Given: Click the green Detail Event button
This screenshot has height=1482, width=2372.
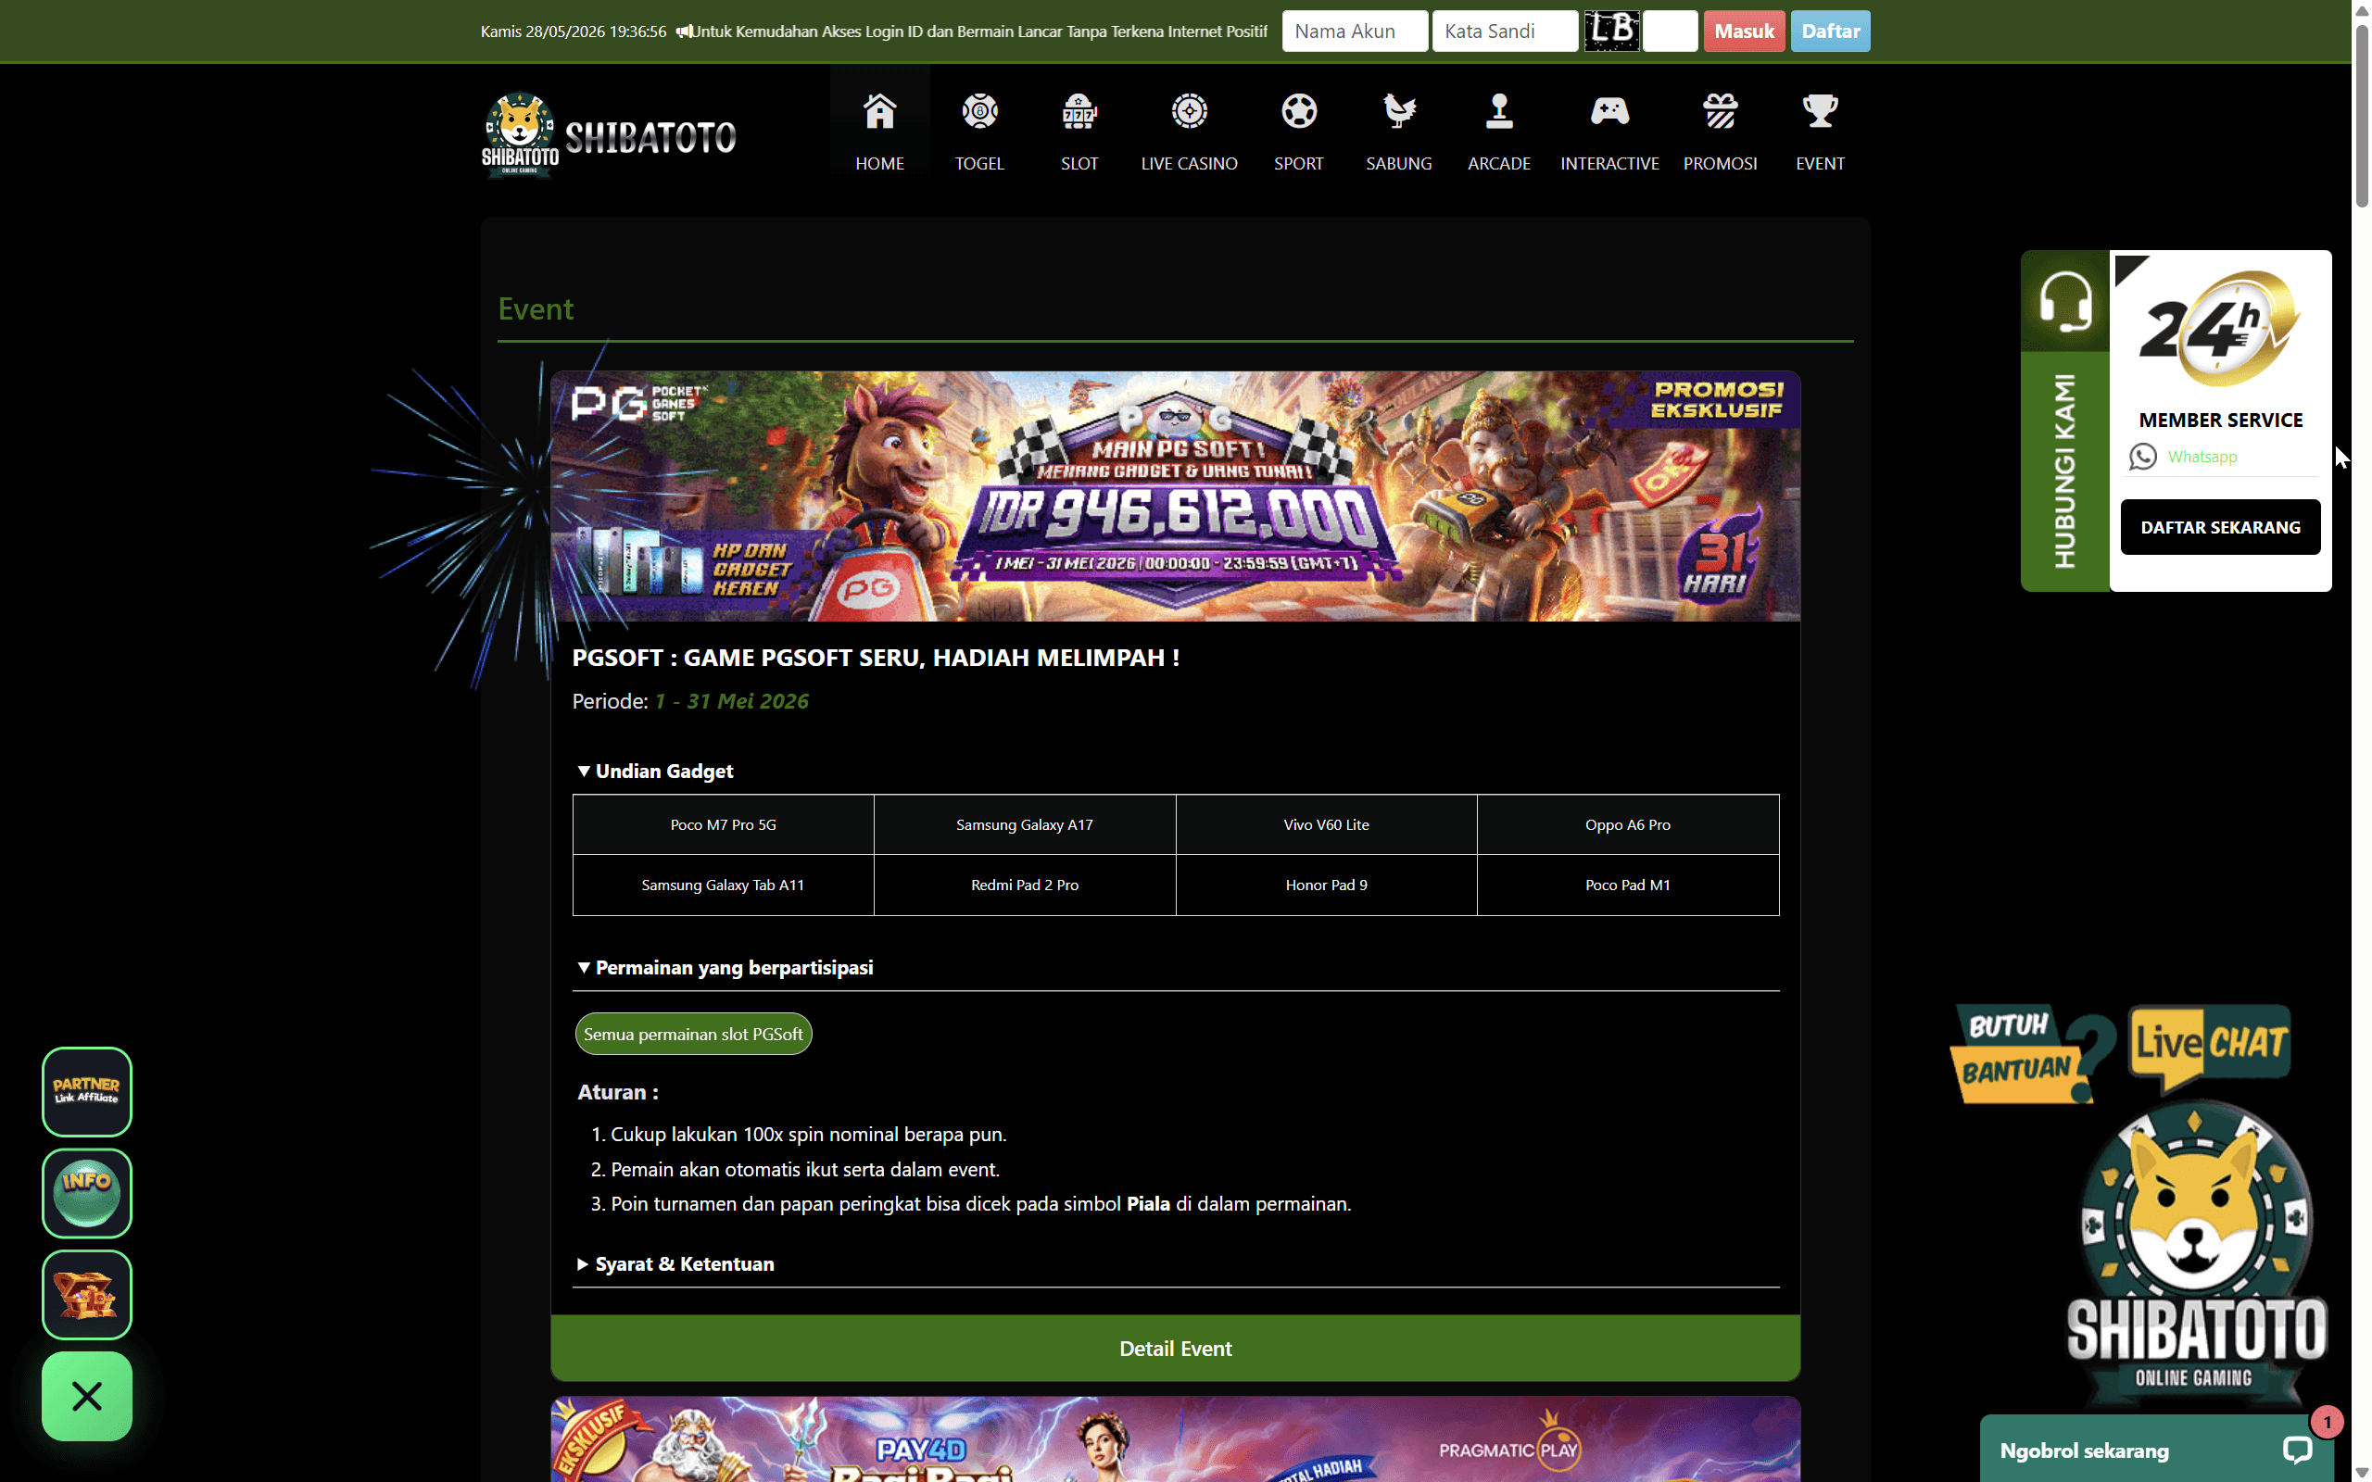Looking at the screenshot, I should point(1175,1349).
